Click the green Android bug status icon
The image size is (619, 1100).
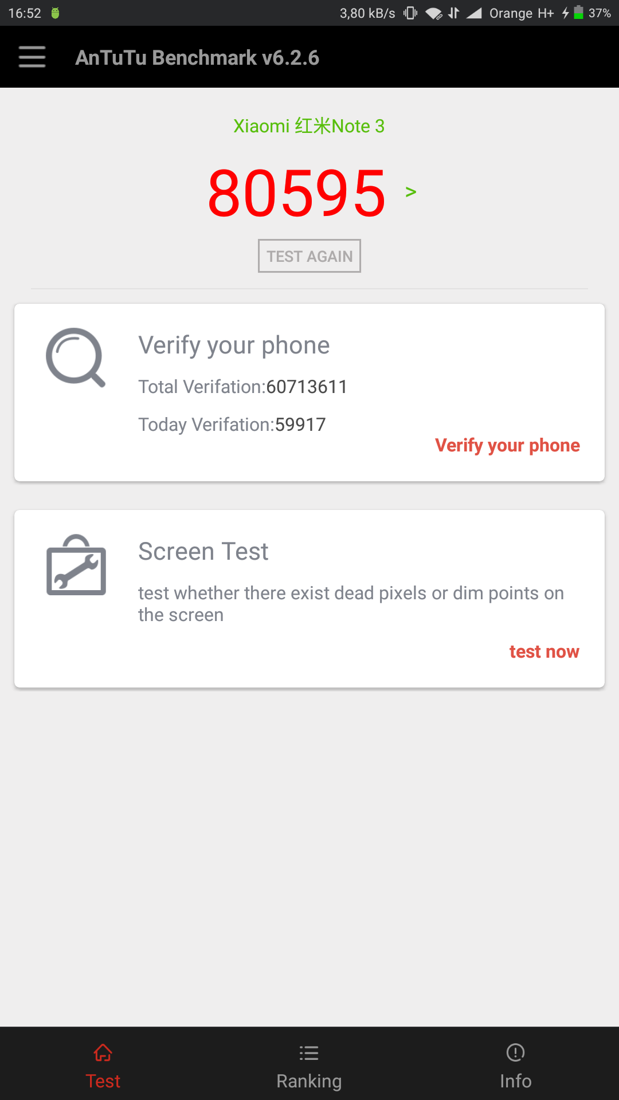(55, 13)
